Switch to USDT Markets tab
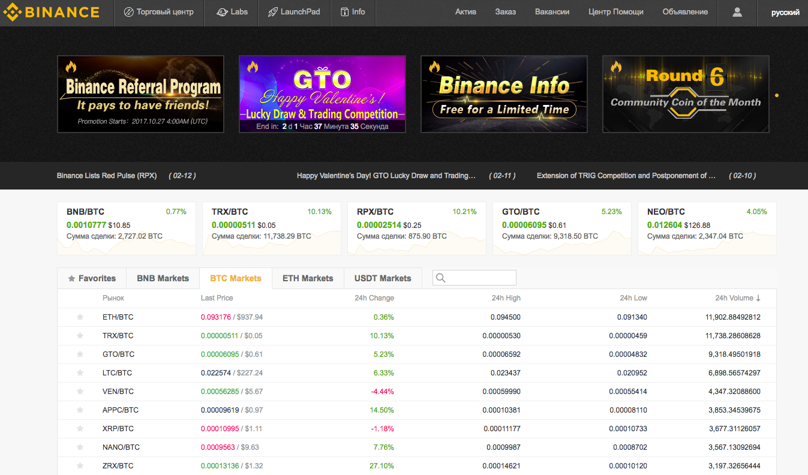808x475 pixels. [x=383, y=278]
